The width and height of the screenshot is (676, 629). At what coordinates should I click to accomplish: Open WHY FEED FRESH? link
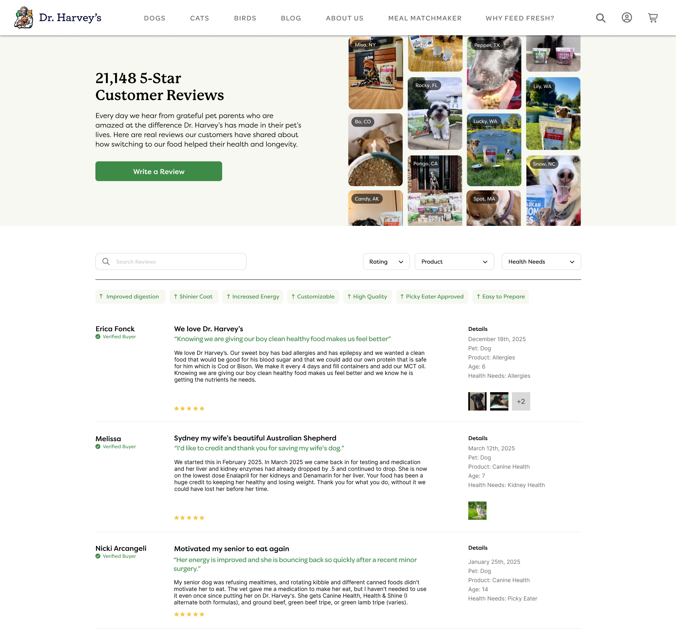[x=520, y=18]
